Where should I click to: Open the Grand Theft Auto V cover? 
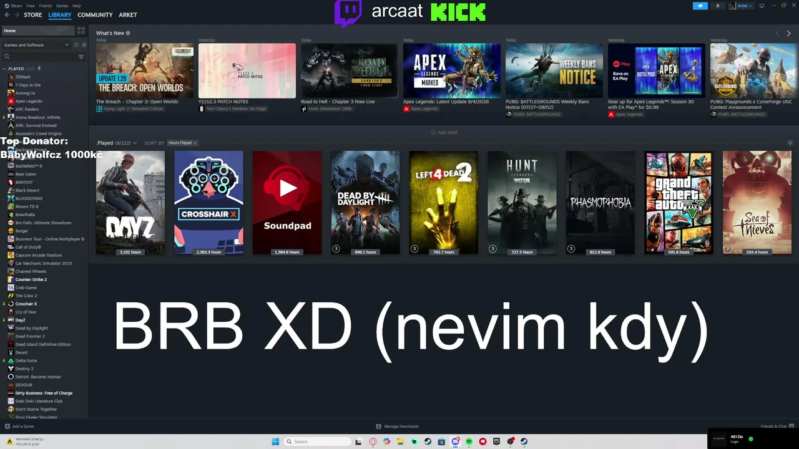(679, 203)
